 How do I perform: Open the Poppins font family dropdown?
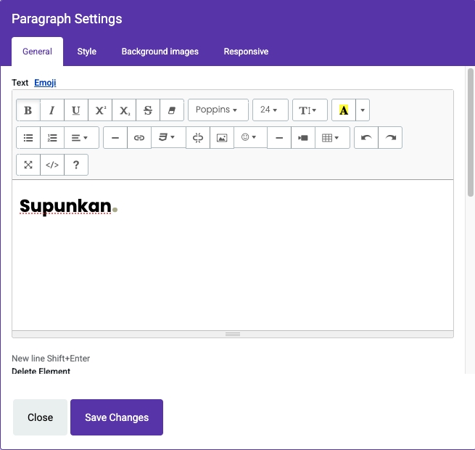coord(218,110)
